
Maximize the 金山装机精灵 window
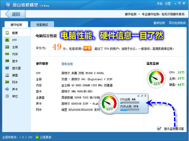coord(179,3)
